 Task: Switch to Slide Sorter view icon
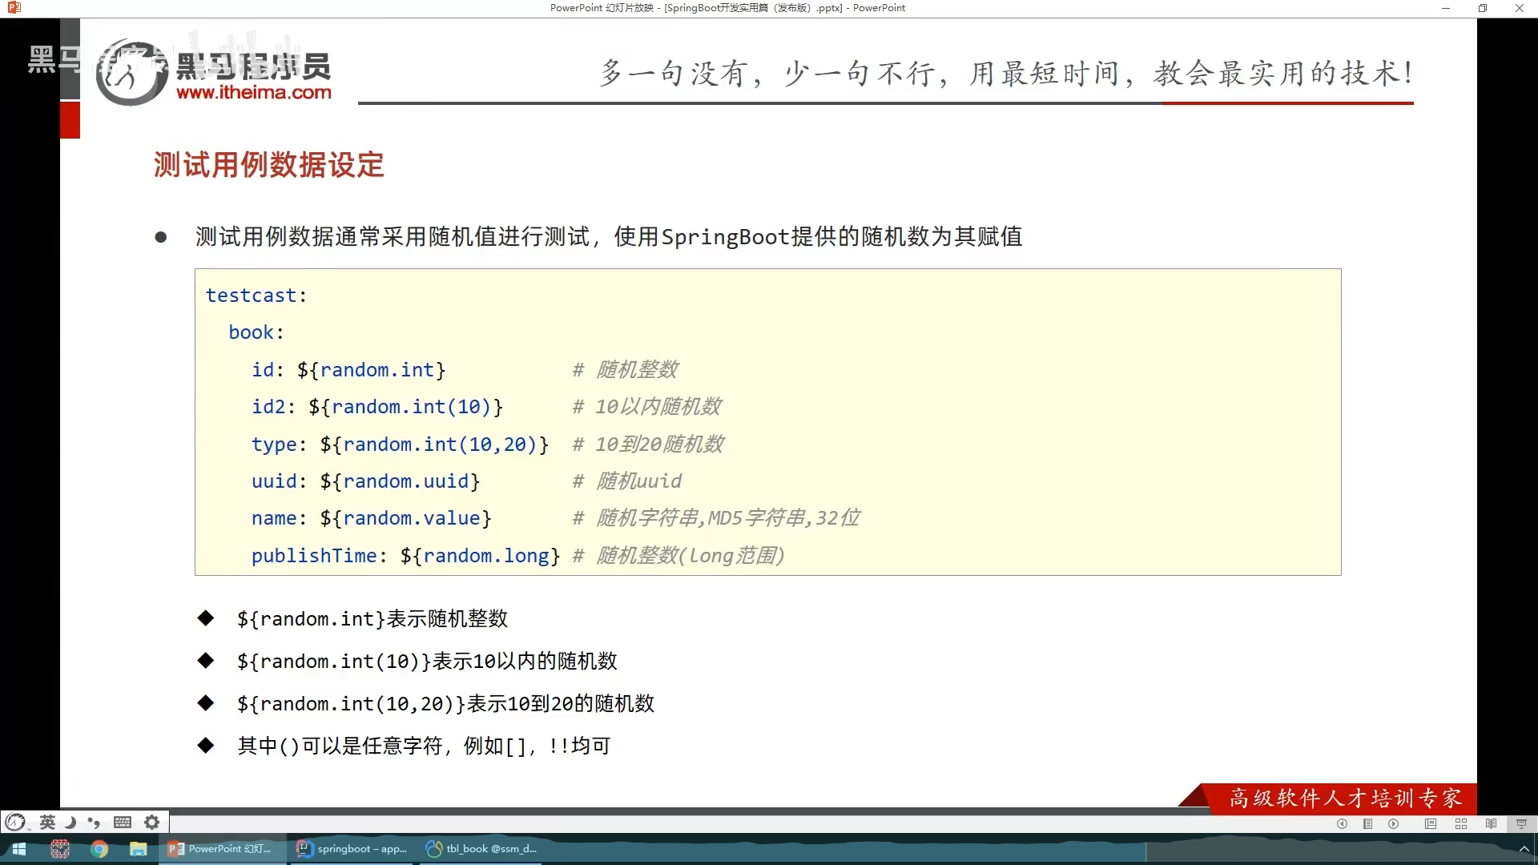tap(1461, 824)
